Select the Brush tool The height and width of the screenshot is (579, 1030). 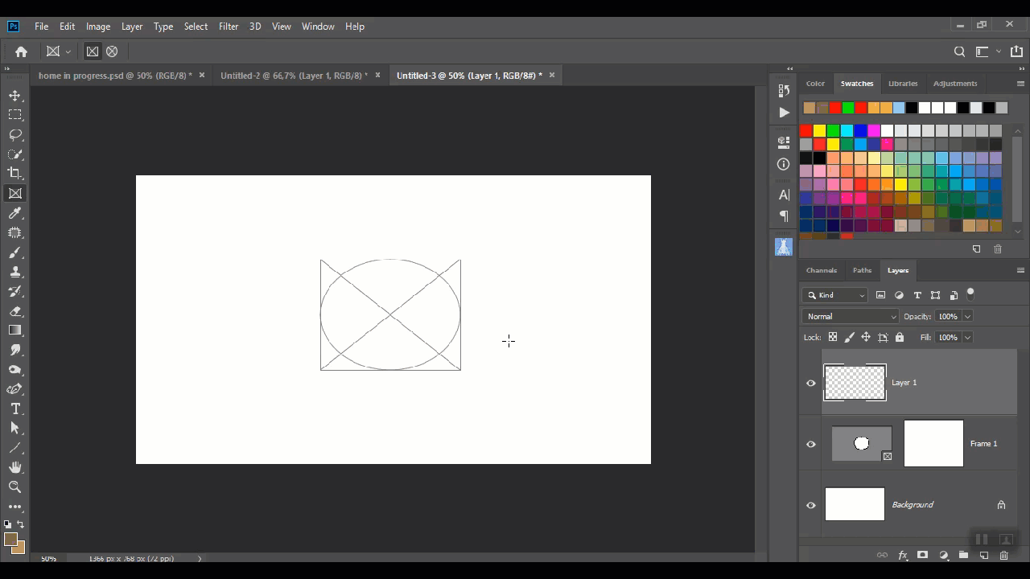pos(15,253)
